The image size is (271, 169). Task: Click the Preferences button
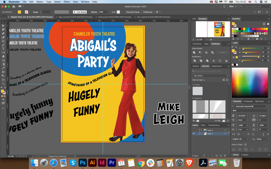[x=148, y=12]
